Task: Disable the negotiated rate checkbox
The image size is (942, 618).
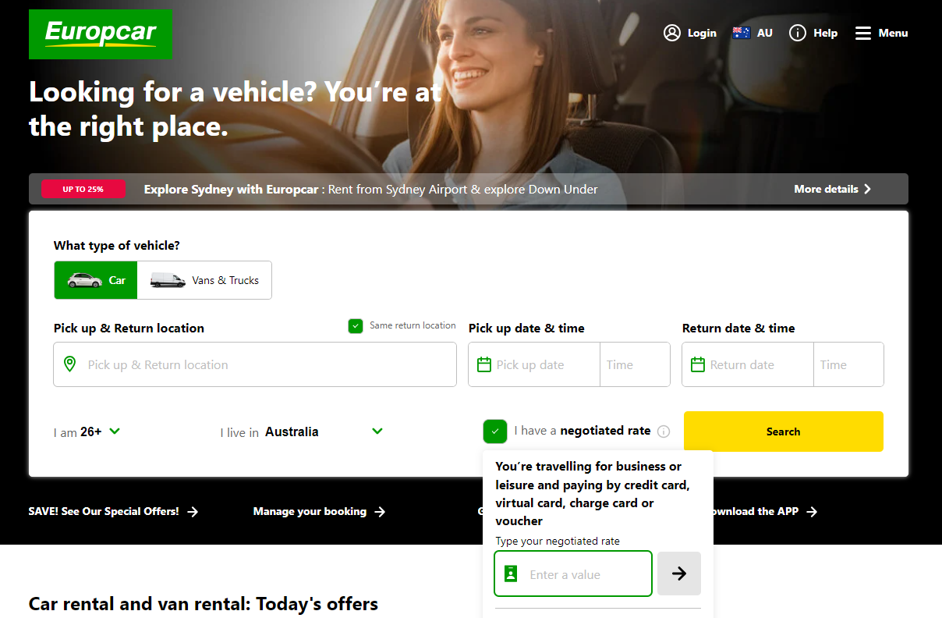Action: point(494,431)
